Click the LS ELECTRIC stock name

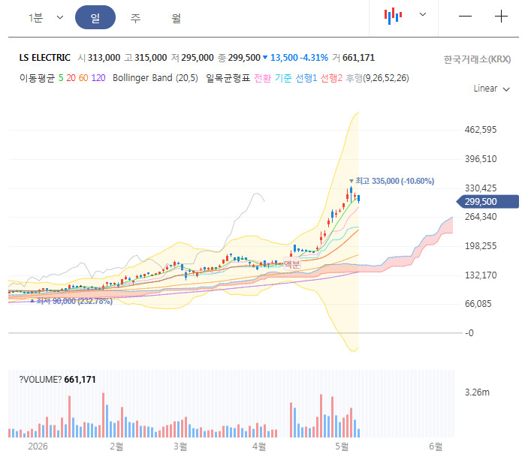[44, 58]
